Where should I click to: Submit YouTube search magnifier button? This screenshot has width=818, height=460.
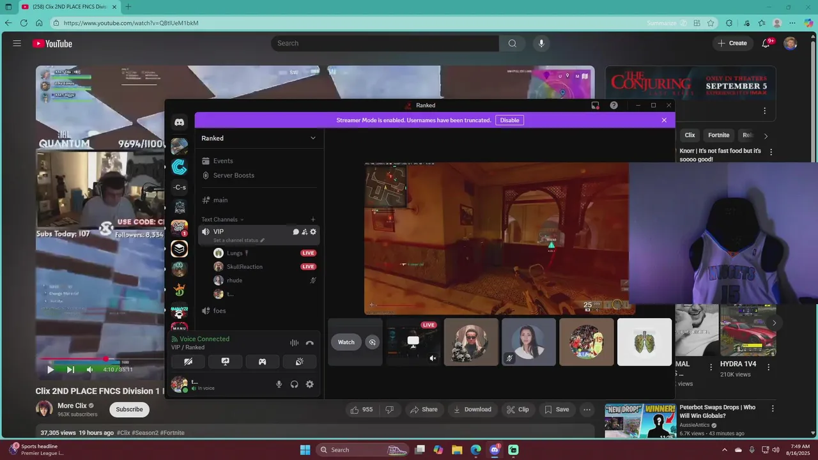coord(512,43)
